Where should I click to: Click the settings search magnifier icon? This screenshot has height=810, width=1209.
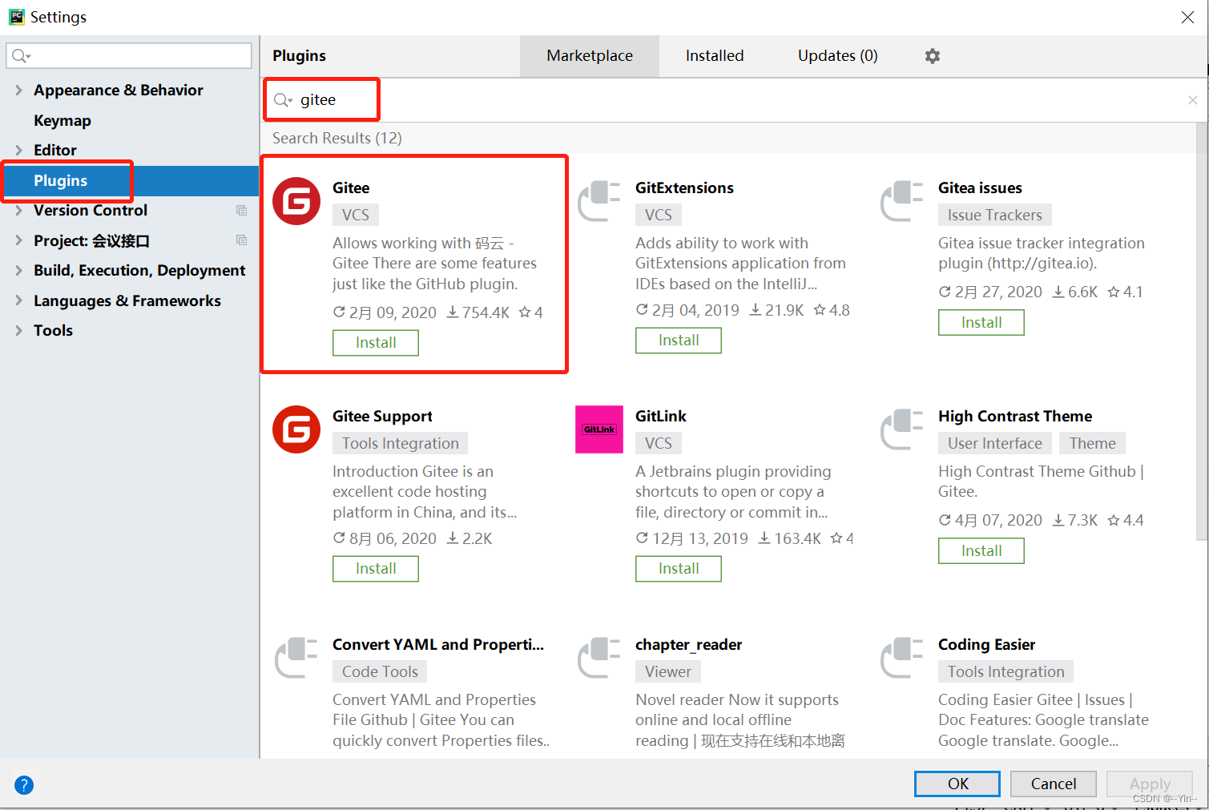pyautogui.click(x=21, y=56)
